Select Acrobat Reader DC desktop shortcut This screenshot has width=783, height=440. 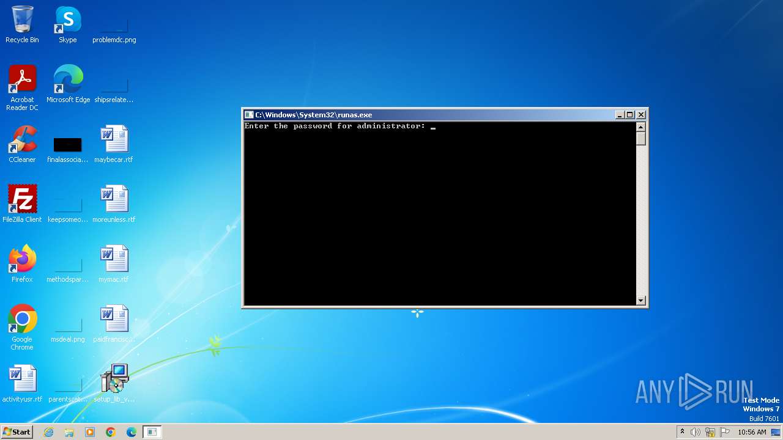(x=22, y=88)
